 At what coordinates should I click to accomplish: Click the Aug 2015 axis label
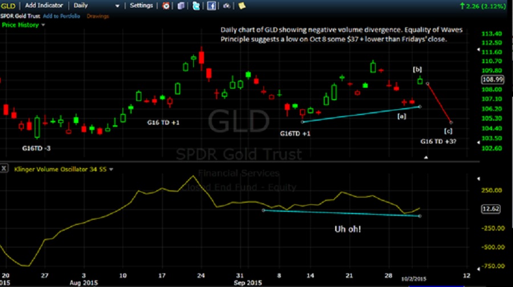tap(84, 283)
